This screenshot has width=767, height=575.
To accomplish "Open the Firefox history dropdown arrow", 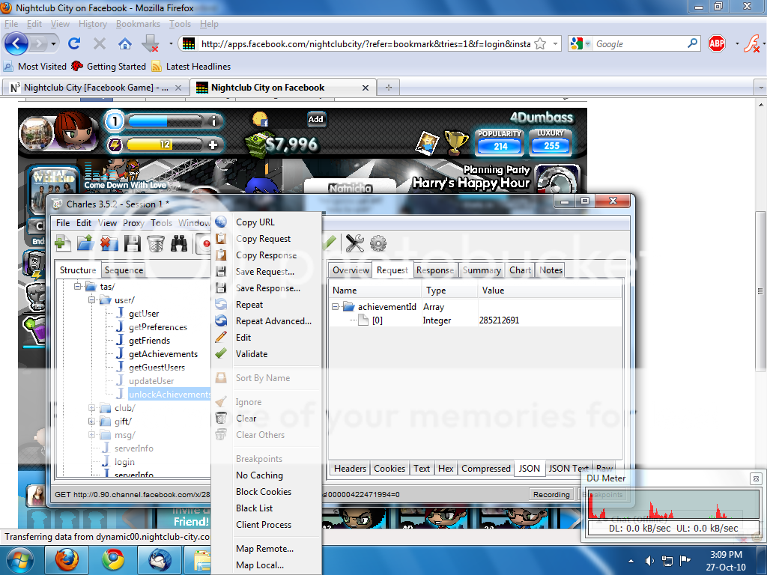I will tap(53, 44).
